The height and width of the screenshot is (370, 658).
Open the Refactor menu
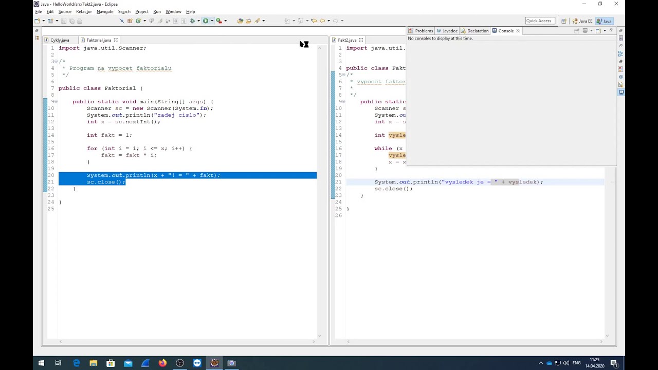tap(84, 11)
